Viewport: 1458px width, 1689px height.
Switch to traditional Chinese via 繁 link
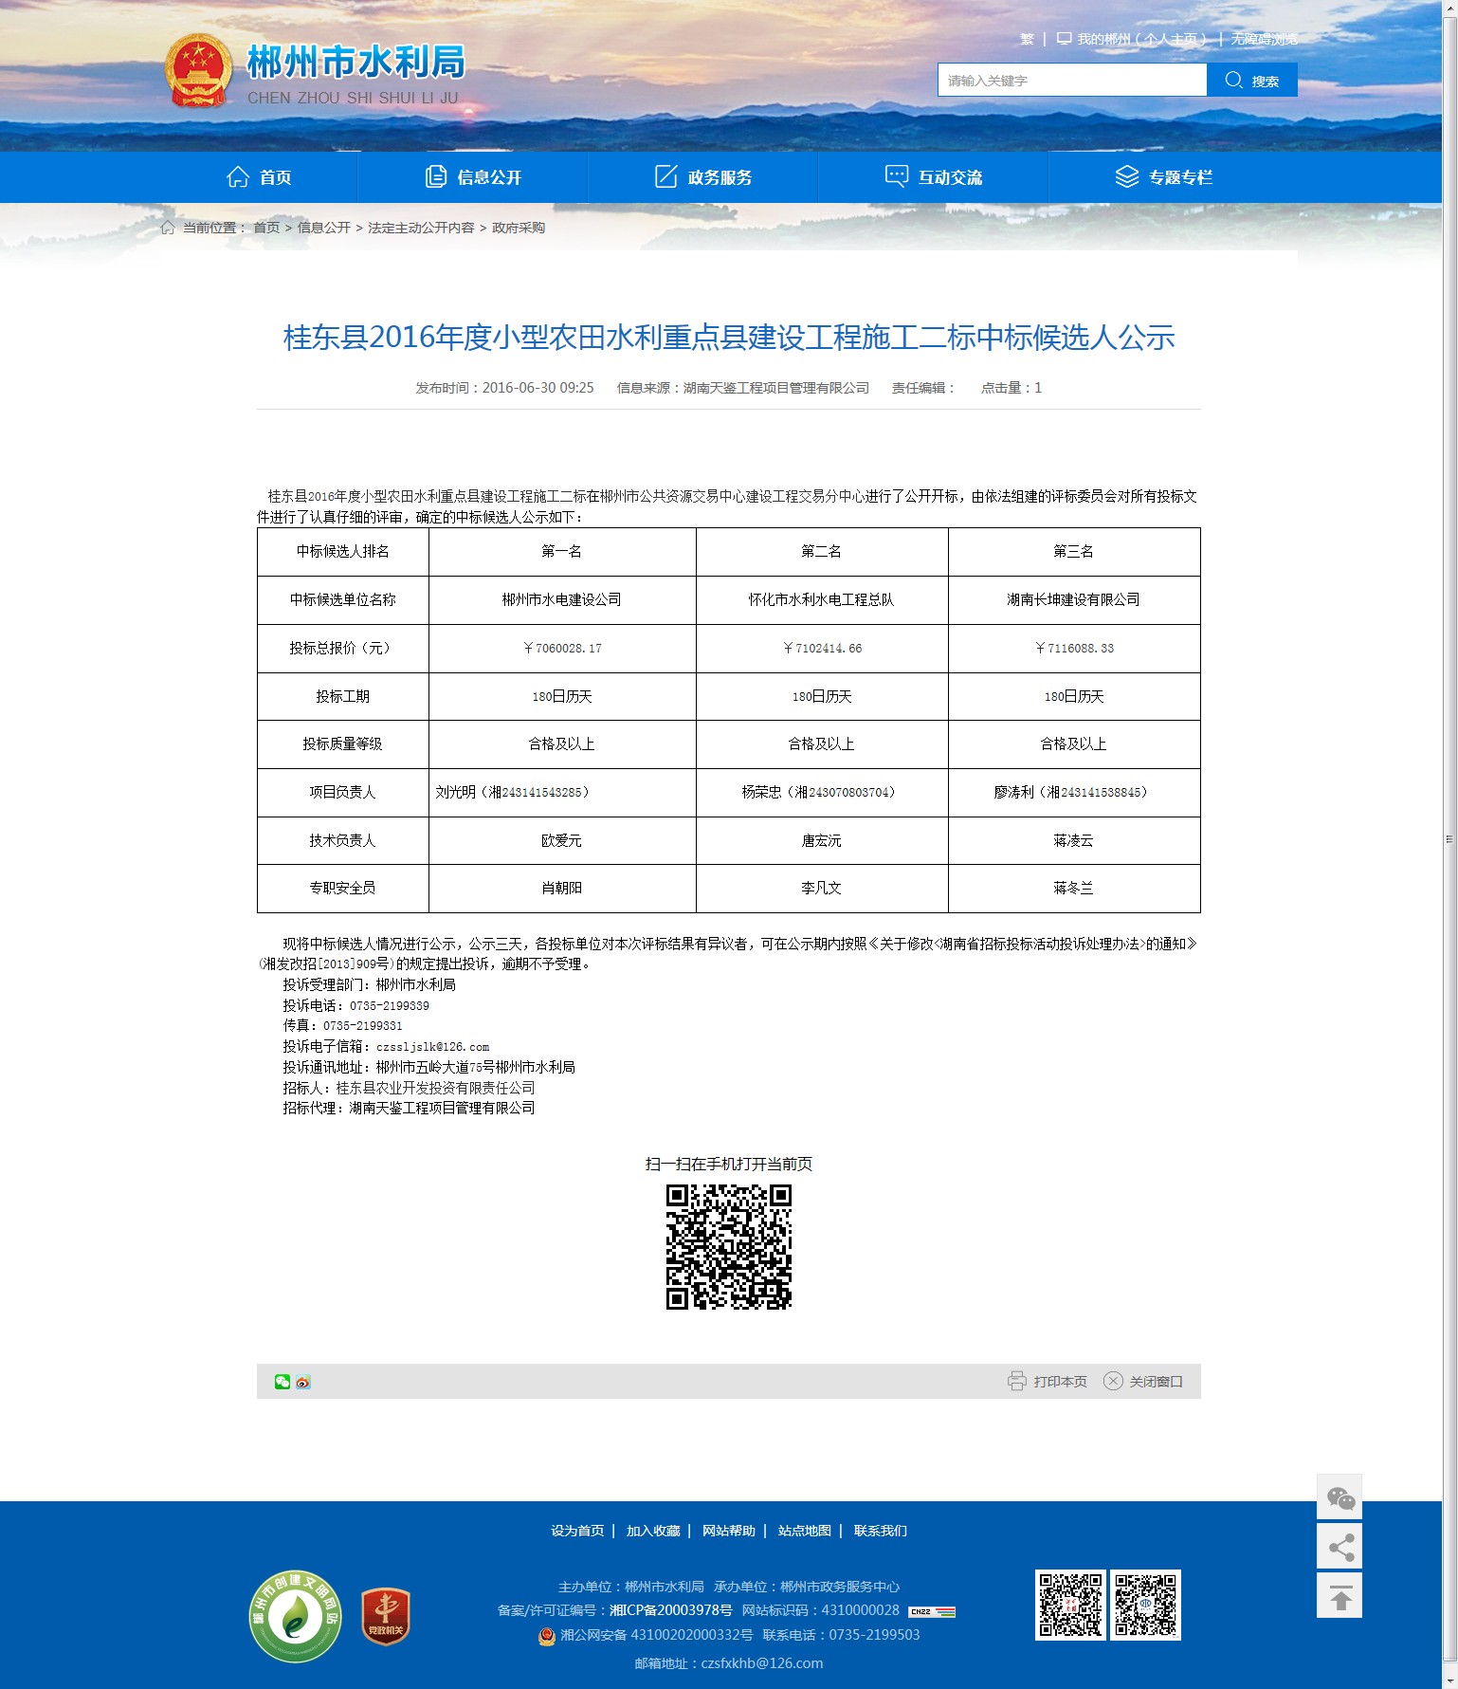point(1027,39)
